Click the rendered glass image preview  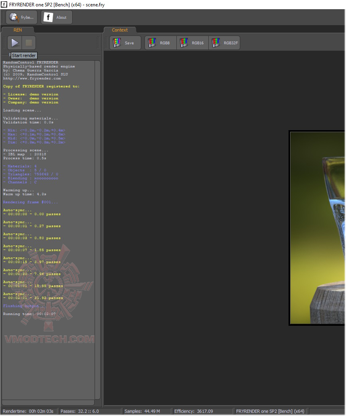(x=318, y=228)
